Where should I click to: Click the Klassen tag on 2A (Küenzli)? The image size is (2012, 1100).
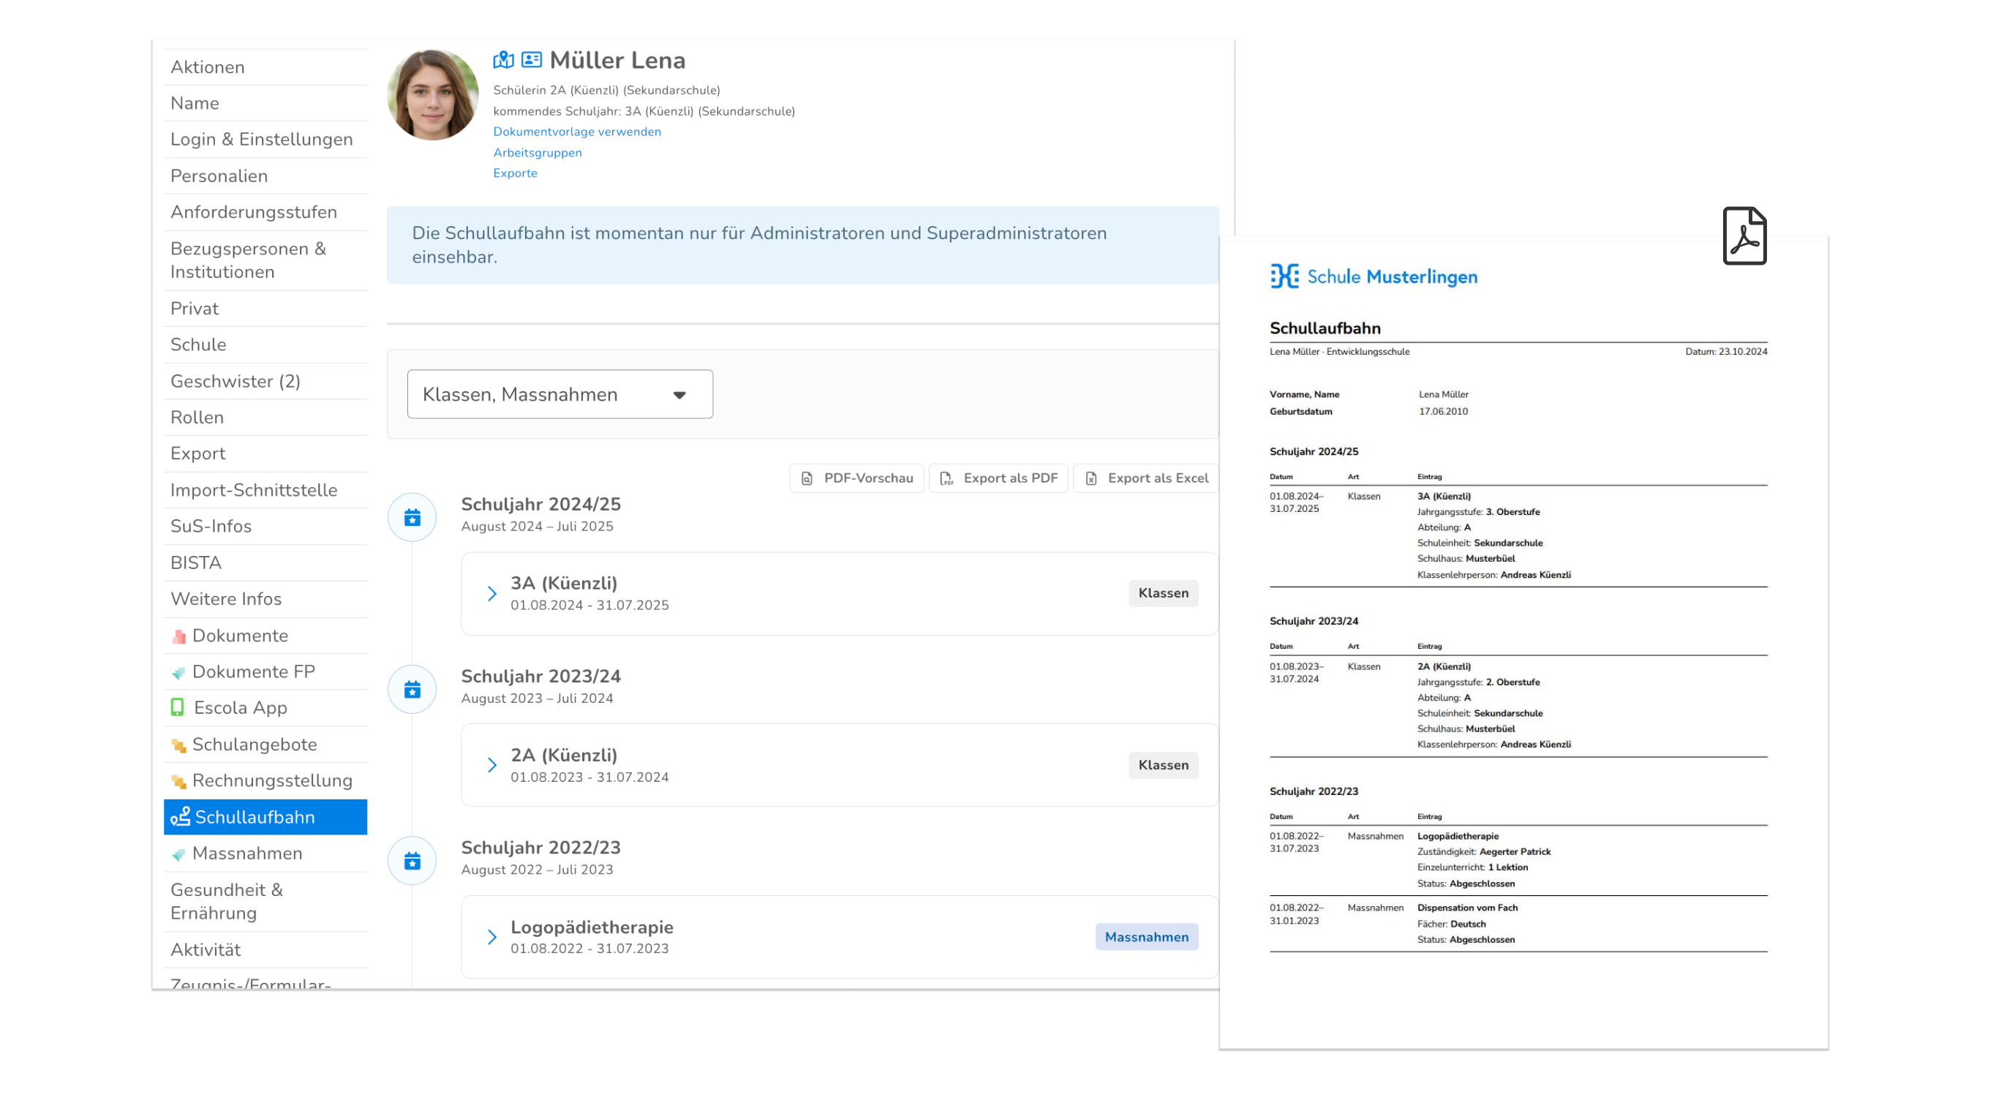tap(1163, 765)
